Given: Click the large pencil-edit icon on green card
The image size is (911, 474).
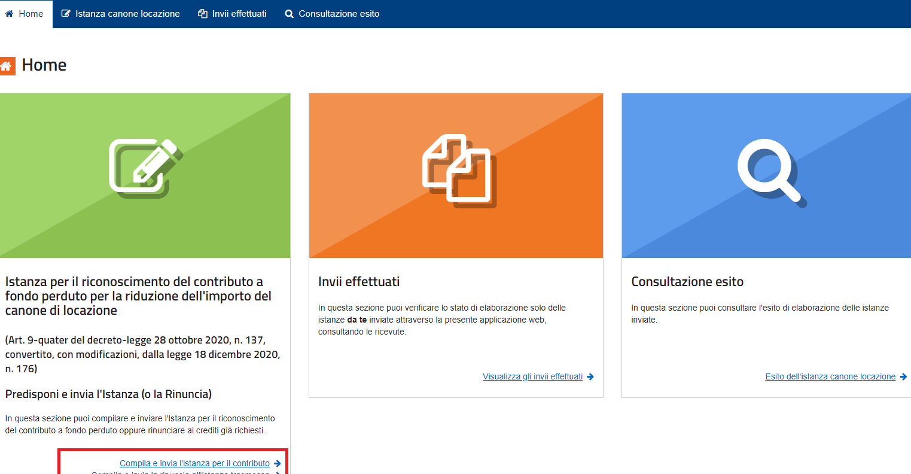Looking at the screenshot, I should pos(145,168).
